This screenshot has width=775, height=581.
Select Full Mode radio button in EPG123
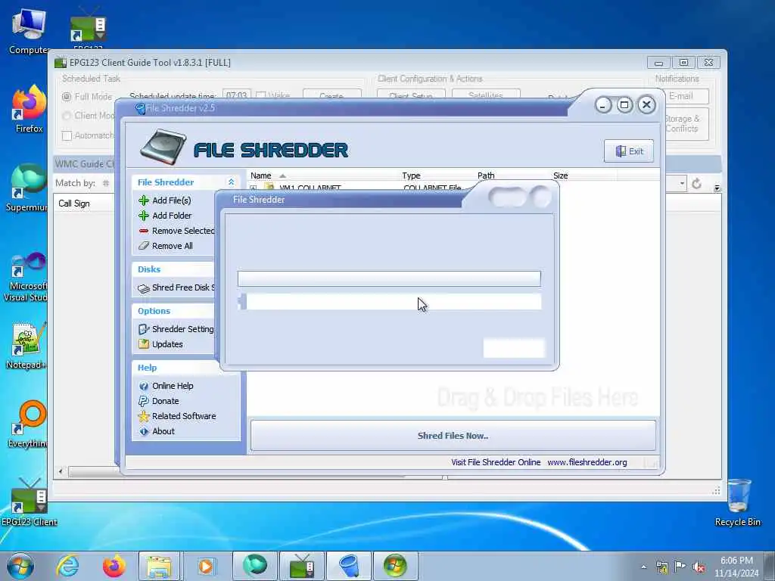point(67,97)
